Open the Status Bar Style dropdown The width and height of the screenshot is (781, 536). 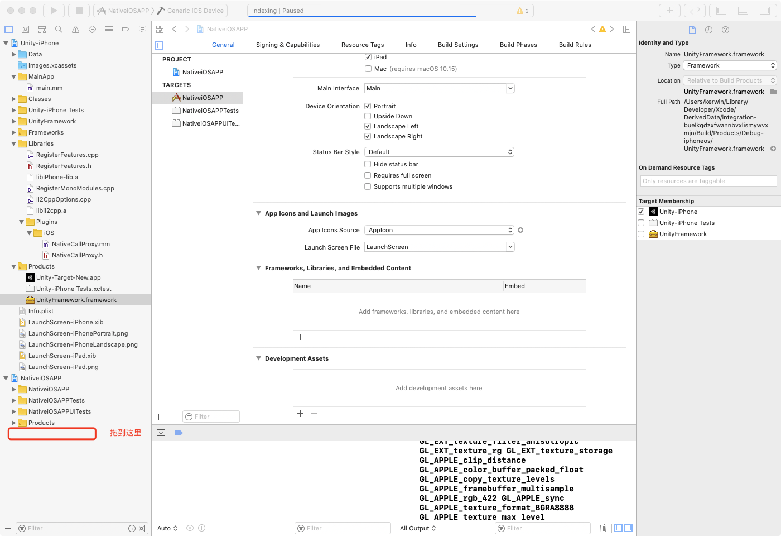coord(440,152)
